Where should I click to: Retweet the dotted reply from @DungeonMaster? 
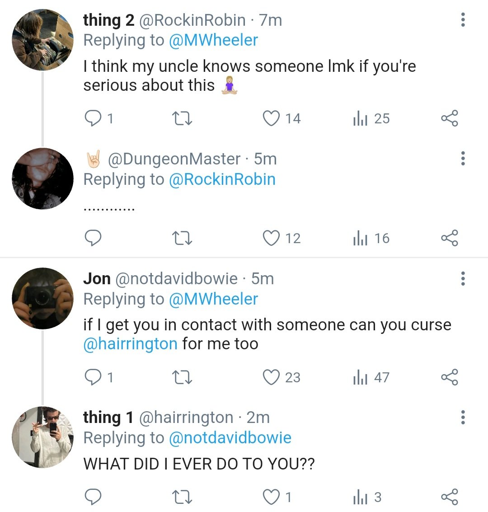point(182,238)
